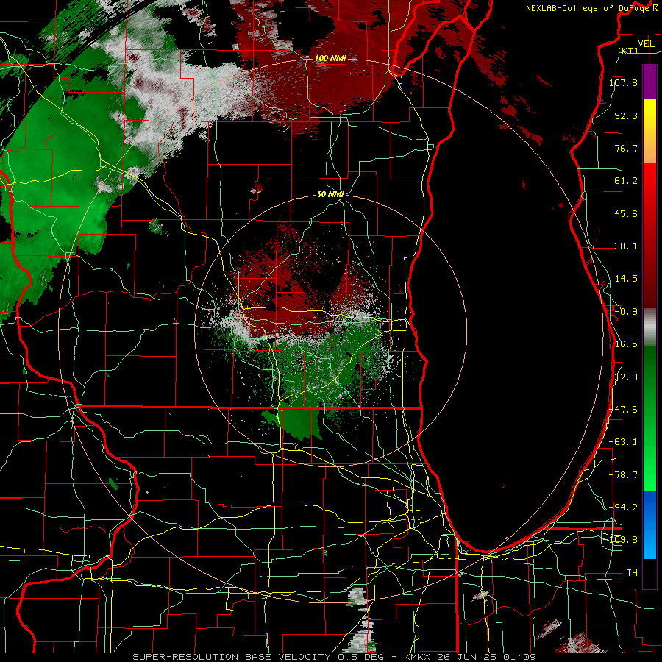Select the 30.1 velocity scale value
Screen dimensions: 662x662
626,246
